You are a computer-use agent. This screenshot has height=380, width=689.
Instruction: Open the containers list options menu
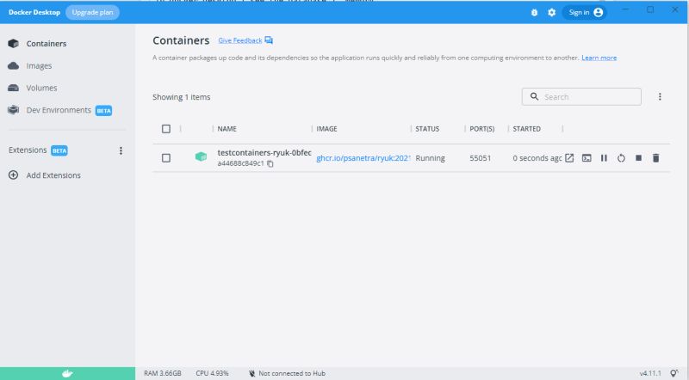pyautogui.click(x=660, y=96)
